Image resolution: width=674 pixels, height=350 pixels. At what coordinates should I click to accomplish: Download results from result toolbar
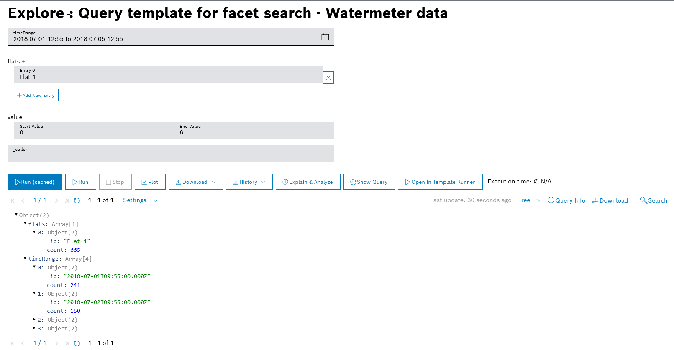[x=610, y=200]
